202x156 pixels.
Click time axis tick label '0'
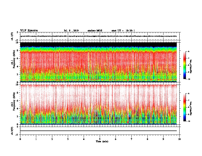click(20, 139)
